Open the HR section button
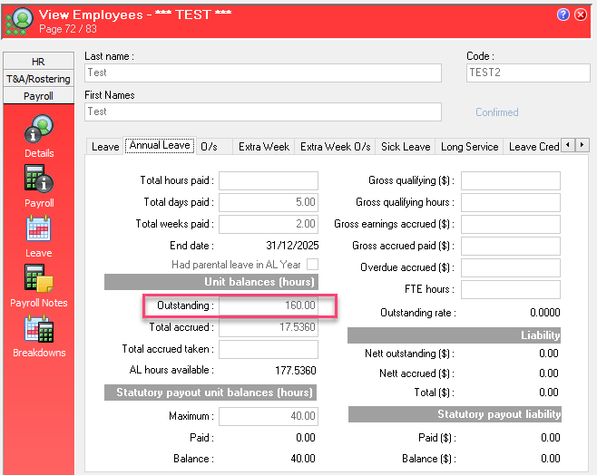The image size is (597, 475). (x=38, y=62)
